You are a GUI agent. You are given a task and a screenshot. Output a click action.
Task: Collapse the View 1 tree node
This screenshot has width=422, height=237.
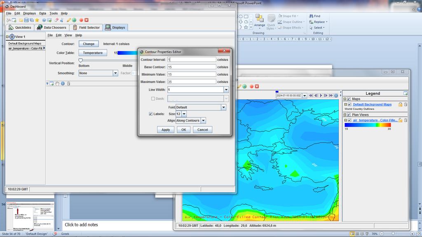pos(7,37)
